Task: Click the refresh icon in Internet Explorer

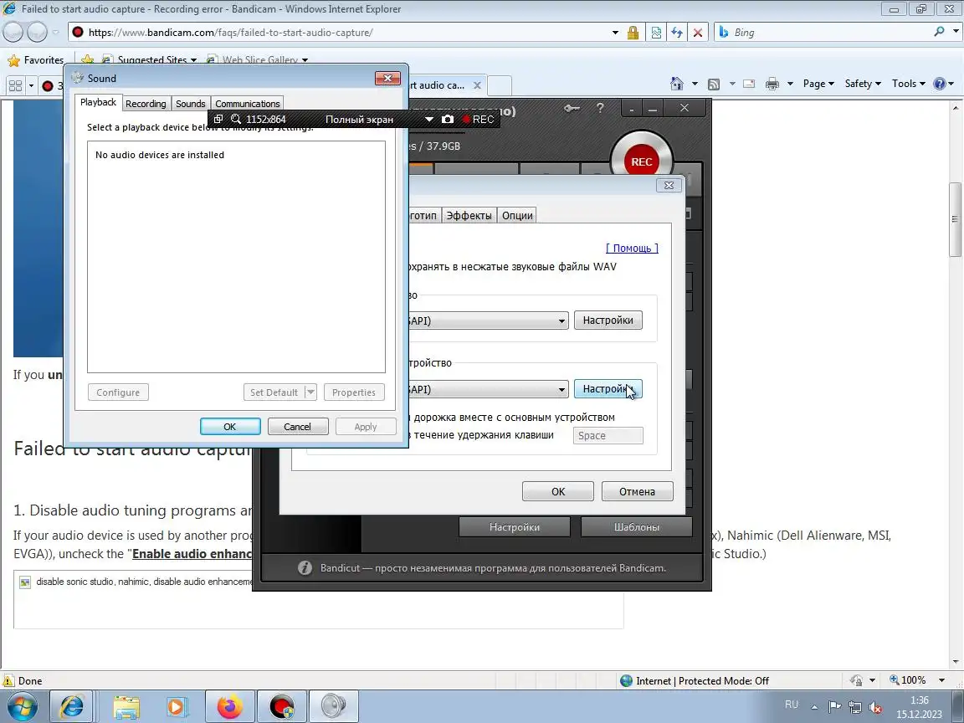Action: click(677, 33)
